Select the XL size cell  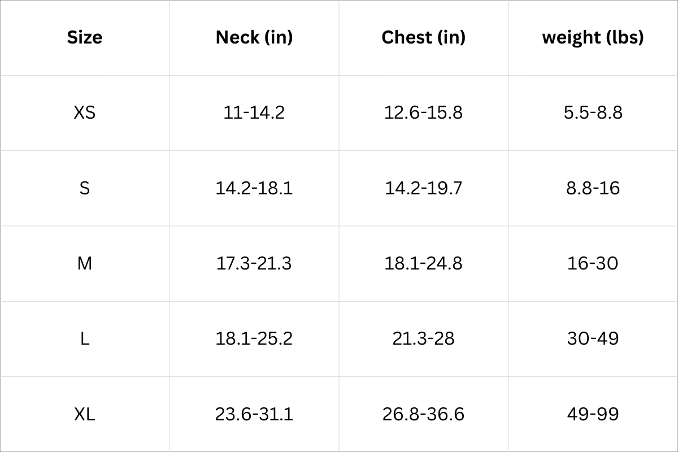coord(85,414)
